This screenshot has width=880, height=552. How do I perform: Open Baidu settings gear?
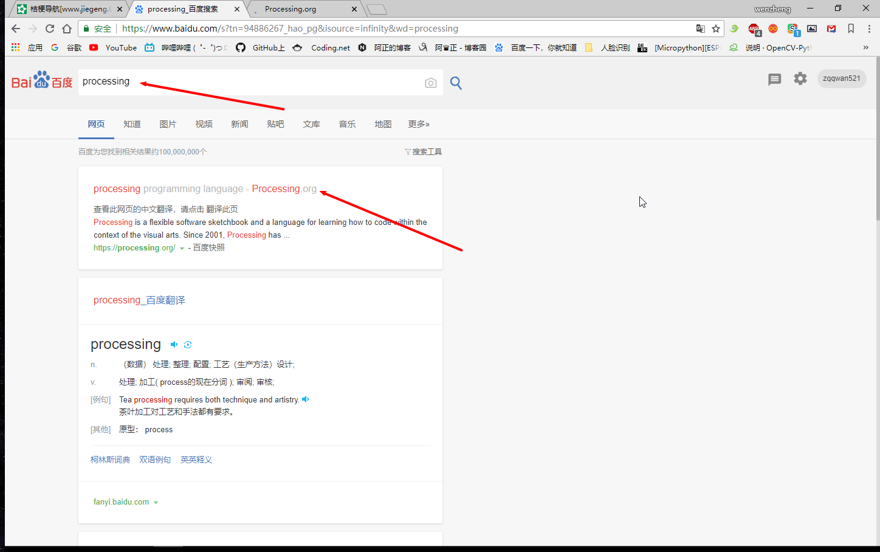(x=800, y=78)
